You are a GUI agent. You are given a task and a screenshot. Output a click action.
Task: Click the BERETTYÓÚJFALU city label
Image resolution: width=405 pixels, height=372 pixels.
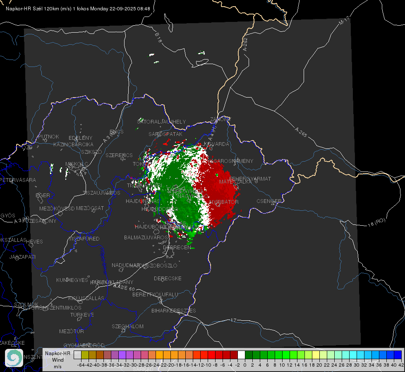[155, 295]
